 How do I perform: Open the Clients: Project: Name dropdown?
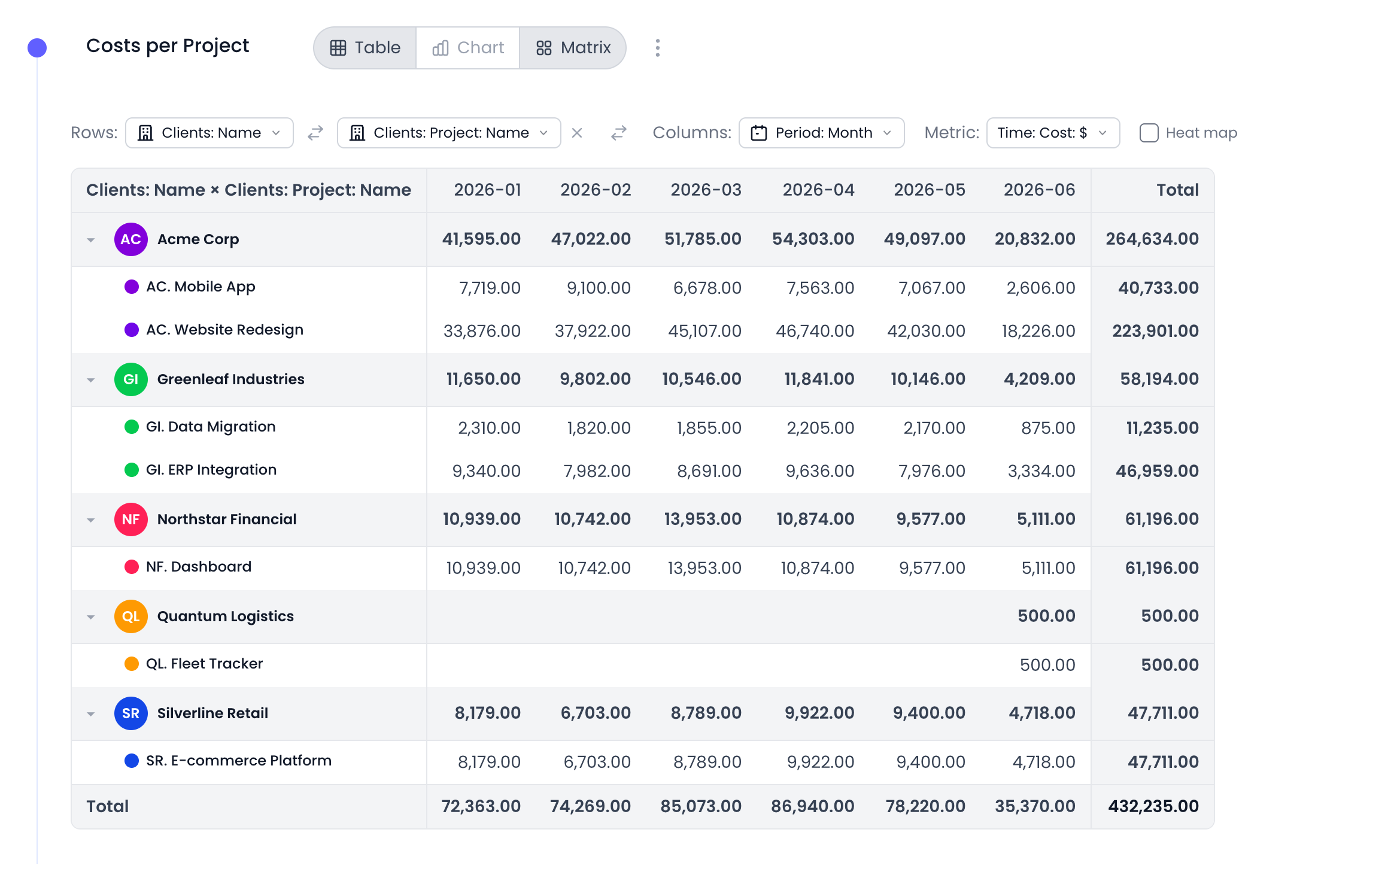click(449, 133)
